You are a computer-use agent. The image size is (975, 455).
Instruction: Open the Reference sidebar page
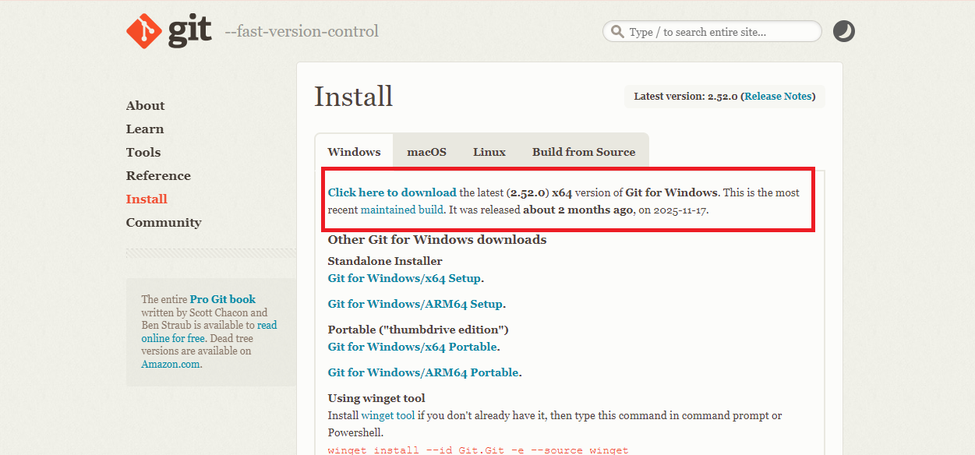158,176
